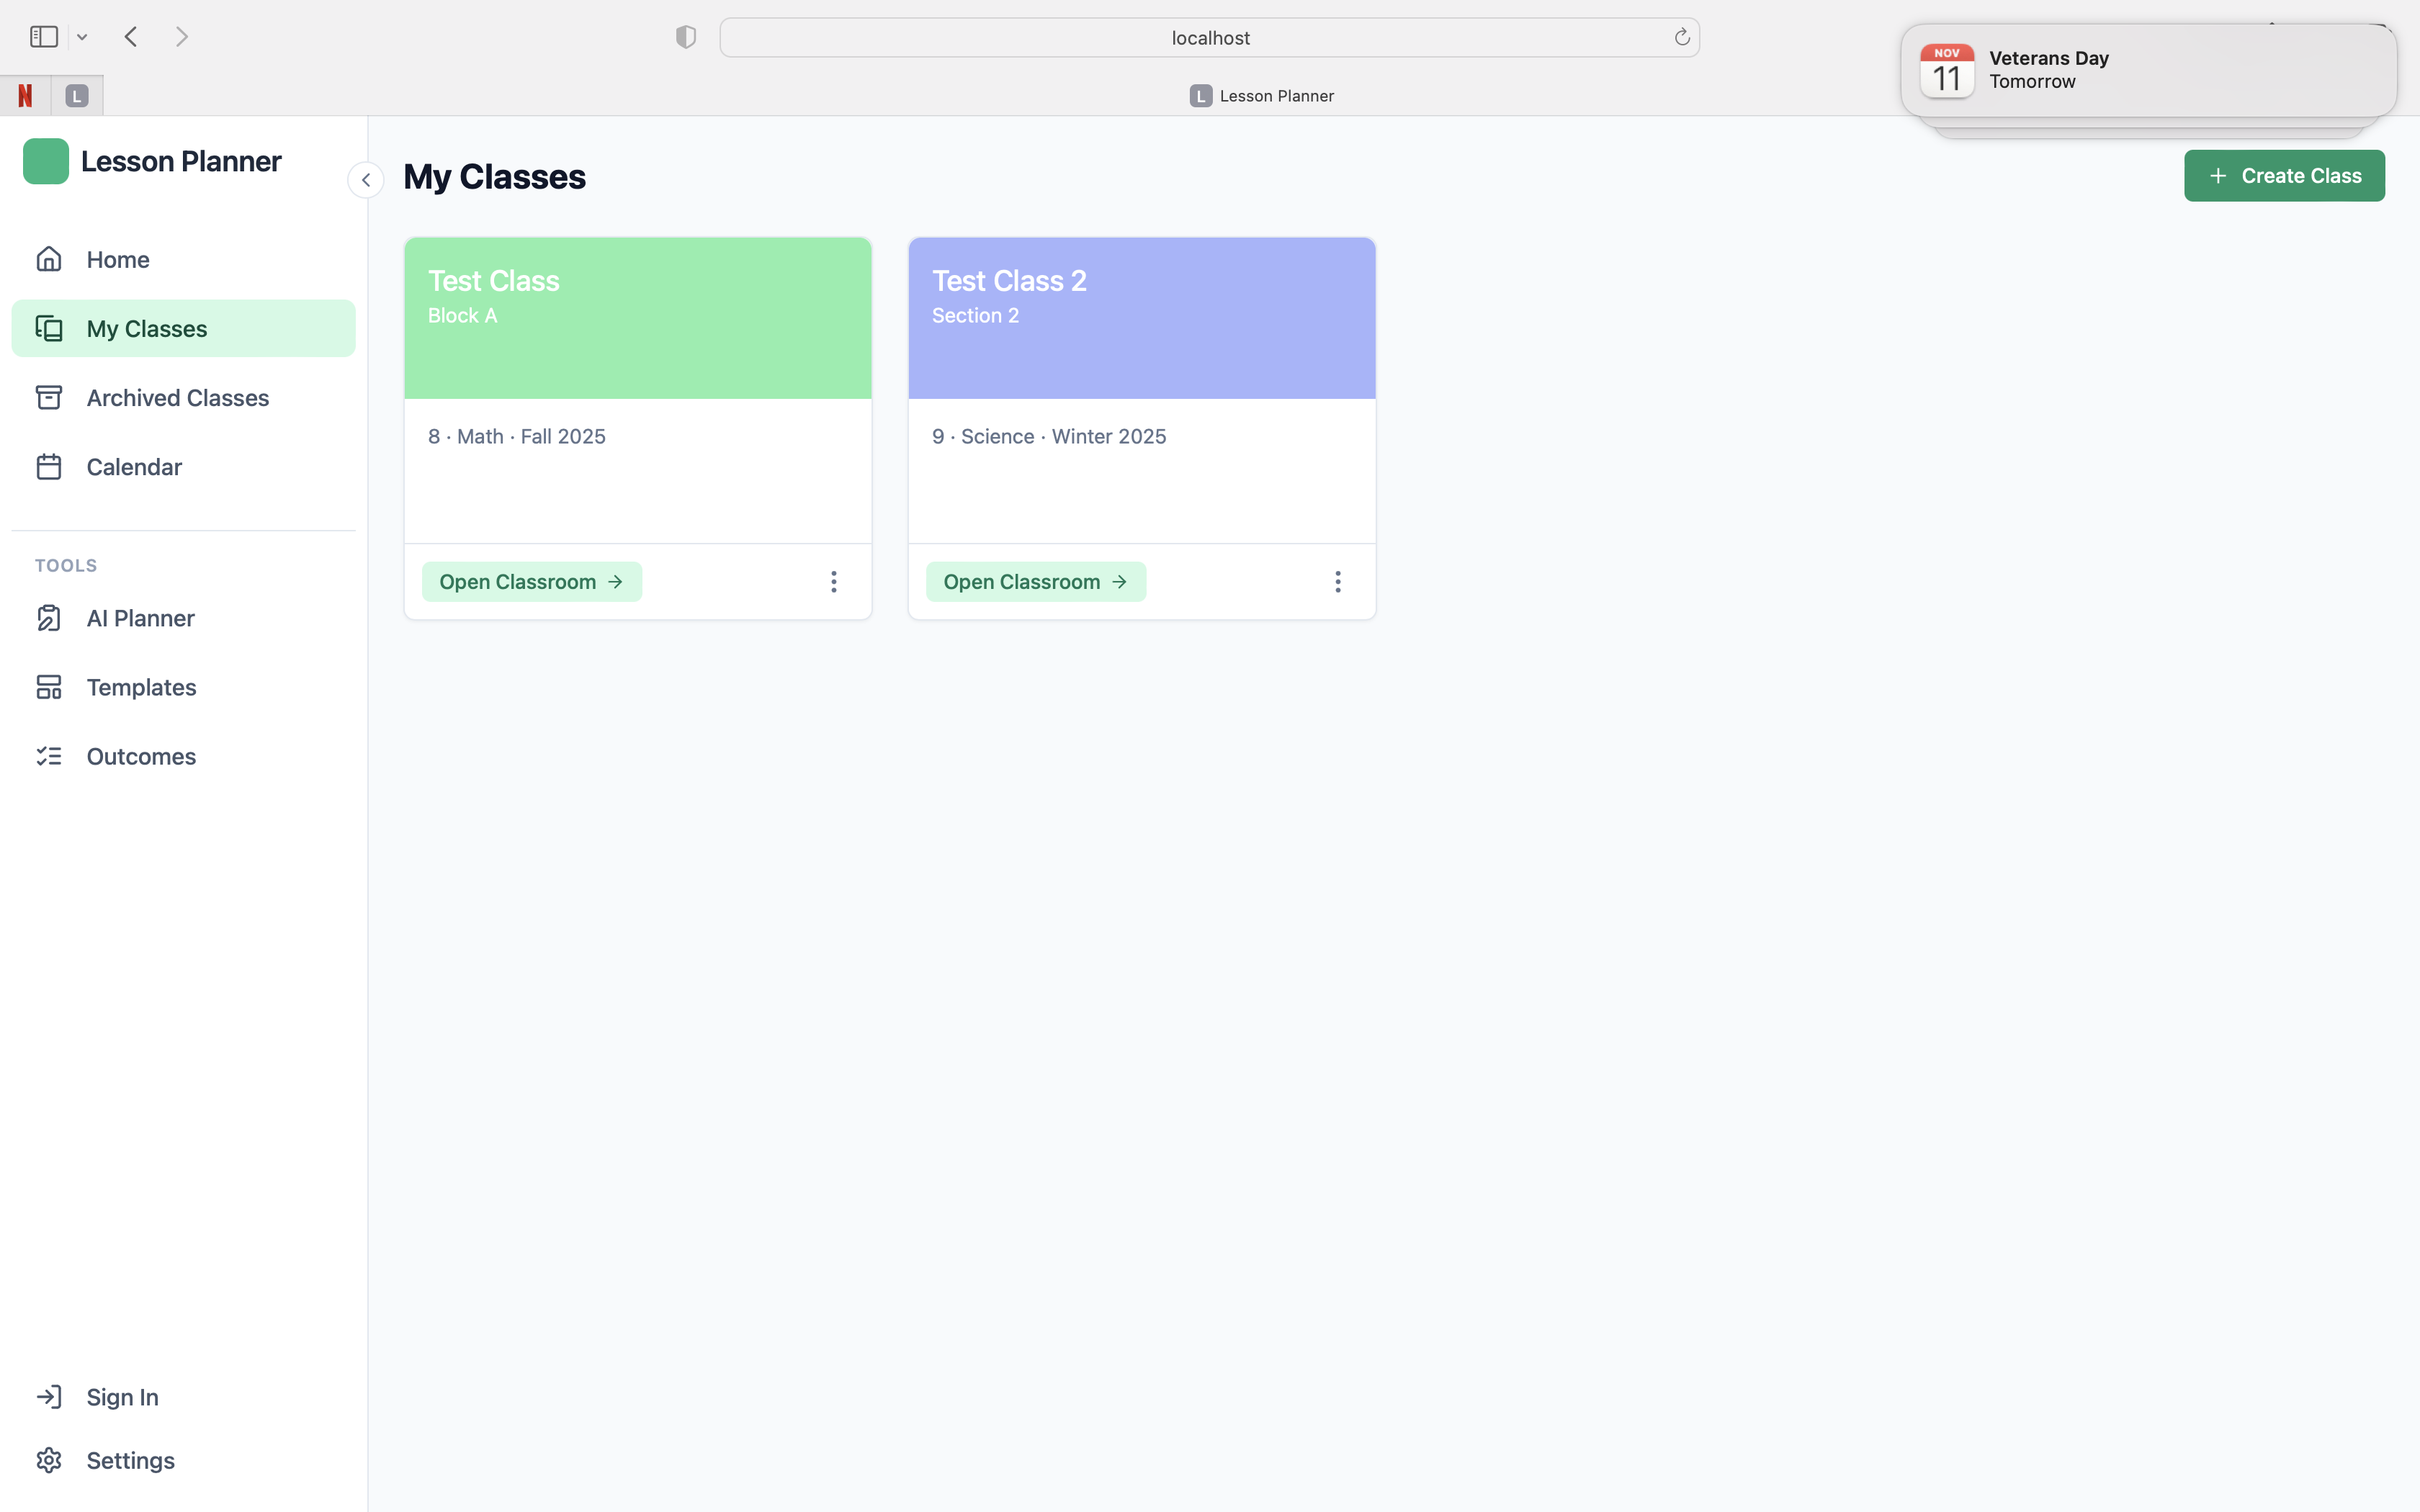Open Settings gear in sidebar
Viewport: 2420px width, 1512px height.
click(48, 1460)
